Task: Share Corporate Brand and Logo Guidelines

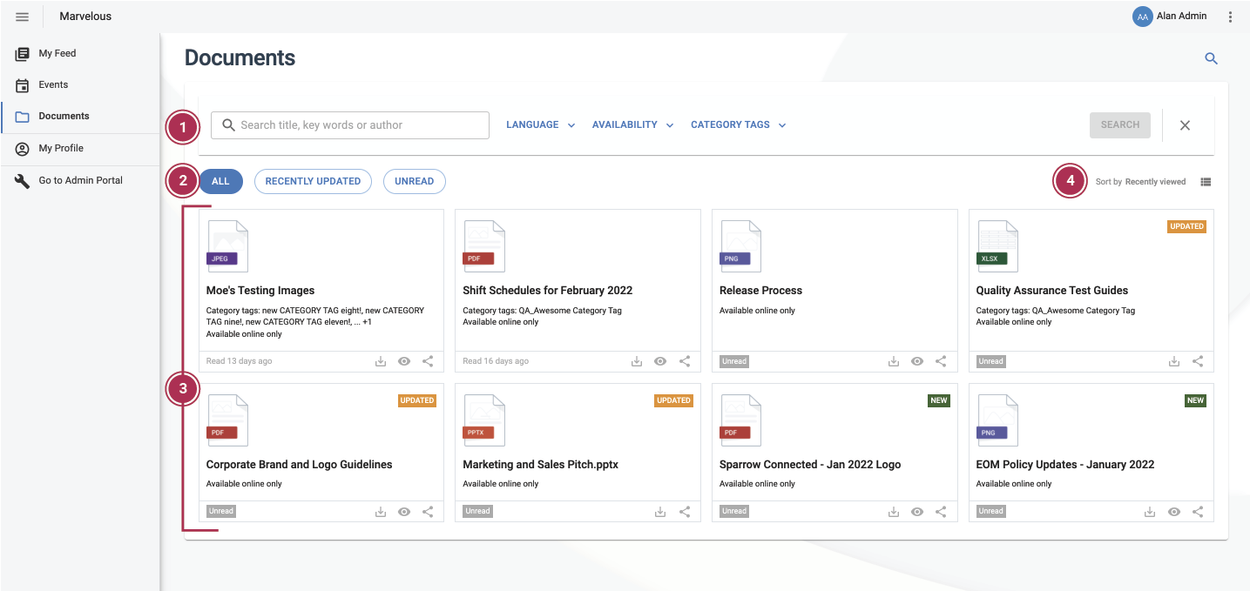Action: [428, 512]
